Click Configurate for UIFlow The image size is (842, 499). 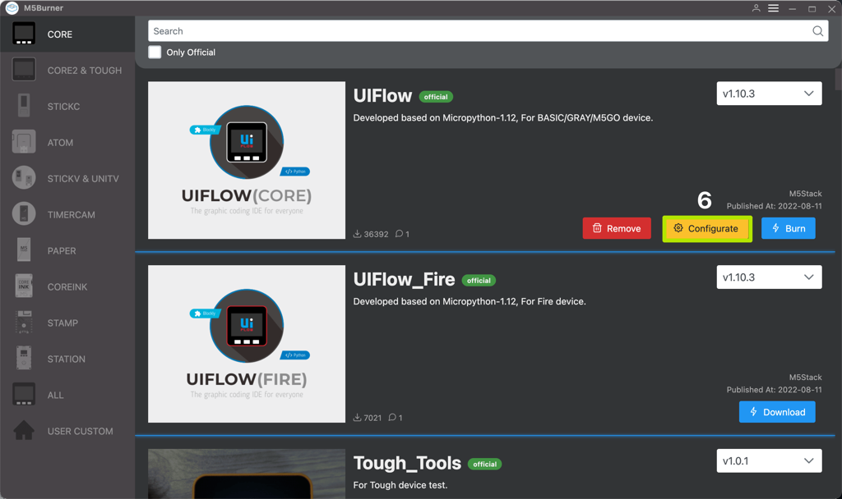tap(706, 228)
